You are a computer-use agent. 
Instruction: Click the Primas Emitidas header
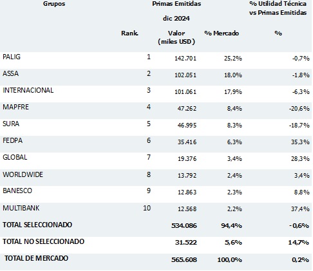tap(176, 4)
